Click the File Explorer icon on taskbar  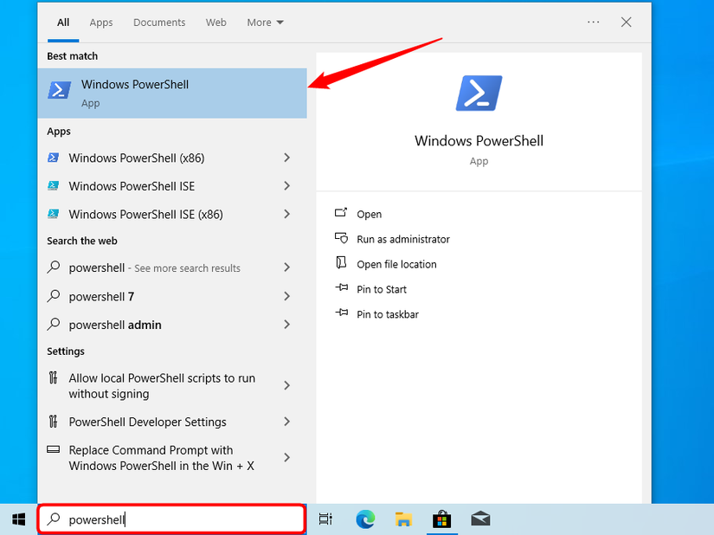click(x=403, y=519)
